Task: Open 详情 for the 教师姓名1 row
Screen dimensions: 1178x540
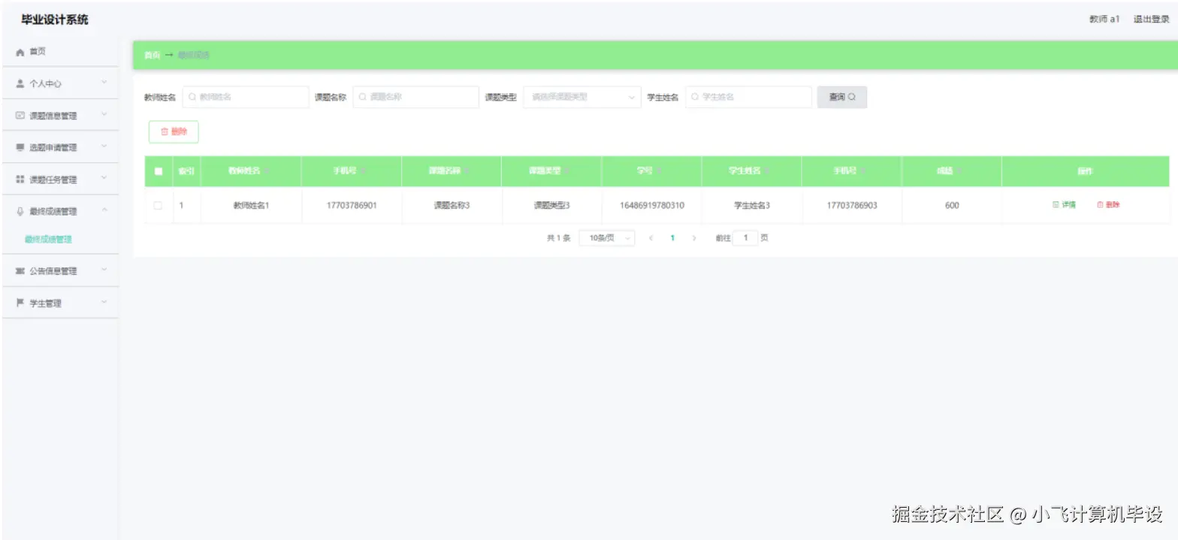Action: pos(1064,204)
